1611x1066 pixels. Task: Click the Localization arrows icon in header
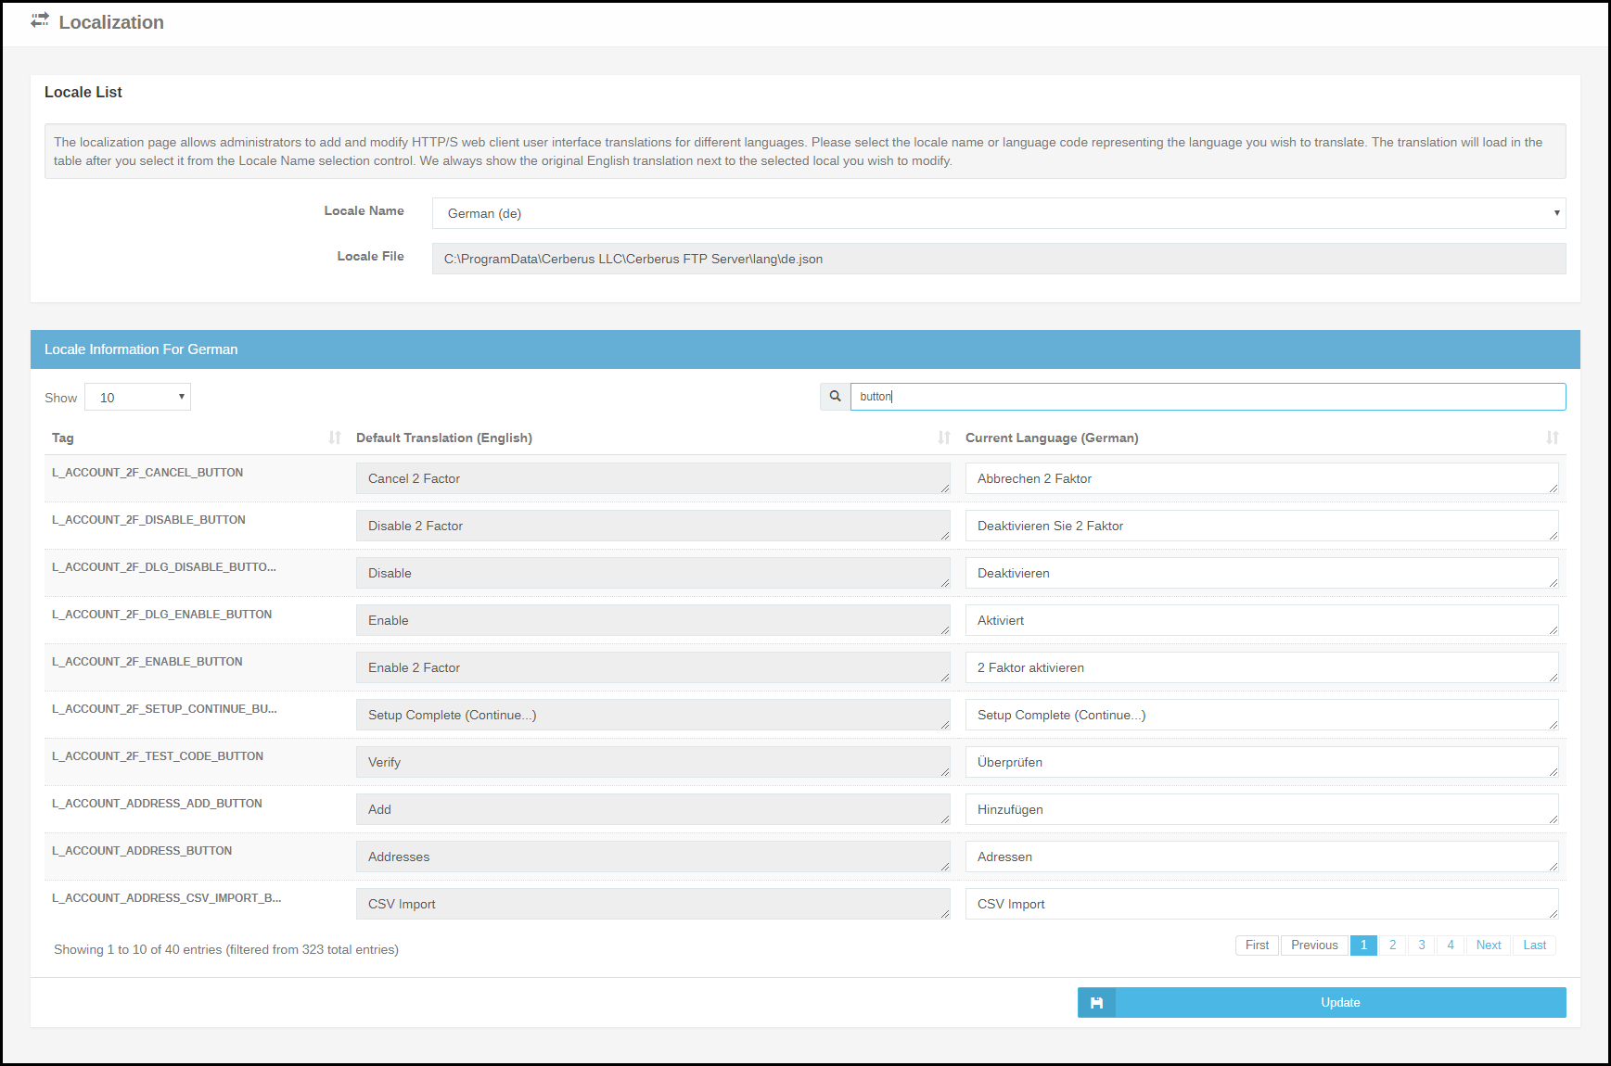coord(40,19)
